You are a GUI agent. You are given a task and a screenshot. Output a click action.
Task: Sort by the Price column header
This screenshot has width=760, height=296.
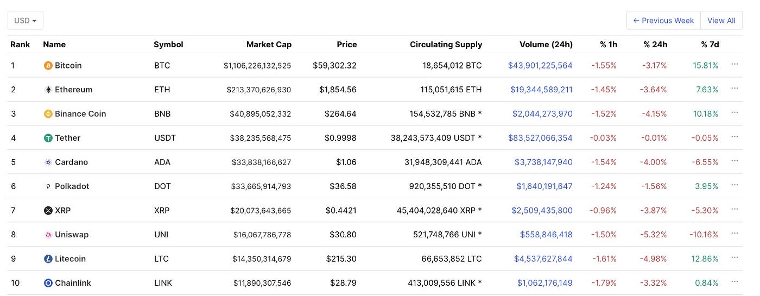pos(346,45)
